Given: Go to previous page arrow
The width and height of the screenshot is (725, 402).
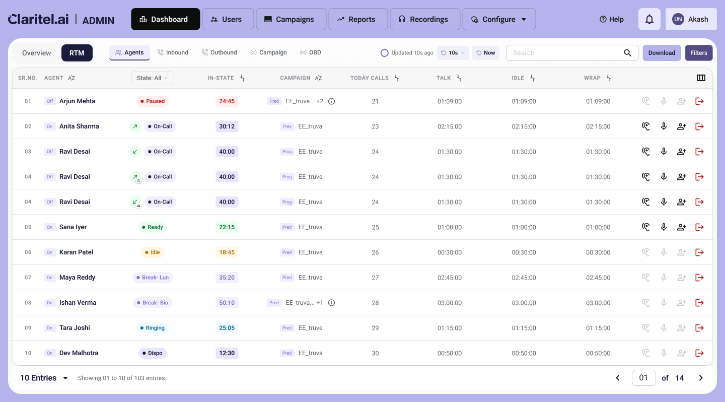Looking at the screenshot, I should point(618,378).
